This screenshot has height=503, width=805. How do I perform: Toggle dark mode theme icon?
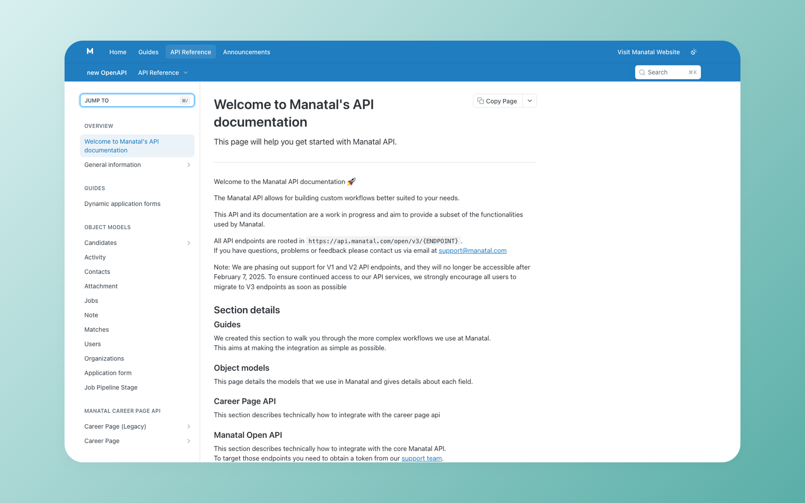pos(694,52)
